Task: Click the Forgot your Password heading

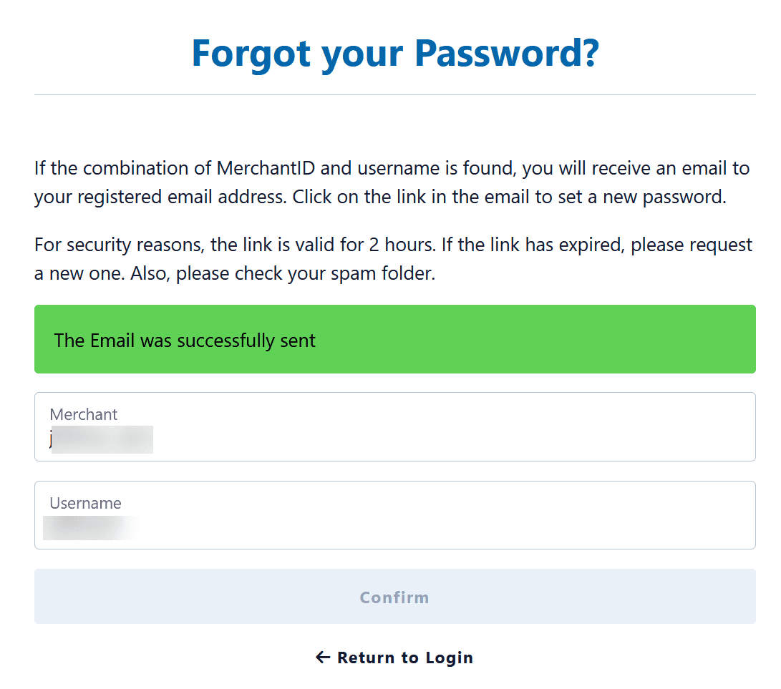Action: tap(394, 54)
